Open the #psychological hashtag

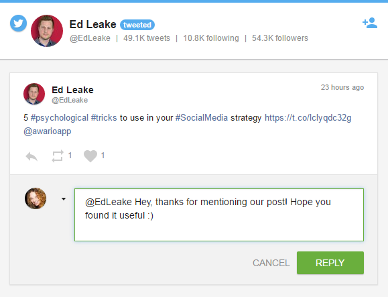(x=60, y=118)
